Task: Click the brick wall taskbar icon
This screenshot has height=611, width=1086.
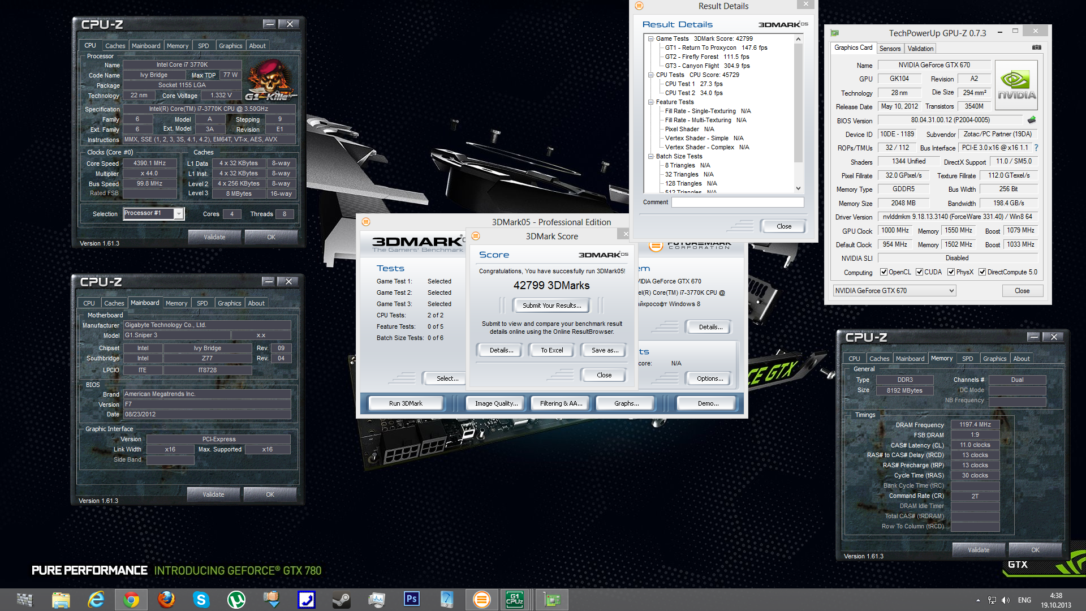Action: [24, 600]
